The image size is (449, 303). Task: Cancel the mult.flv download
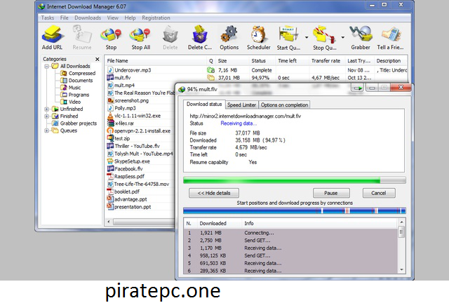tap(379, 193)
